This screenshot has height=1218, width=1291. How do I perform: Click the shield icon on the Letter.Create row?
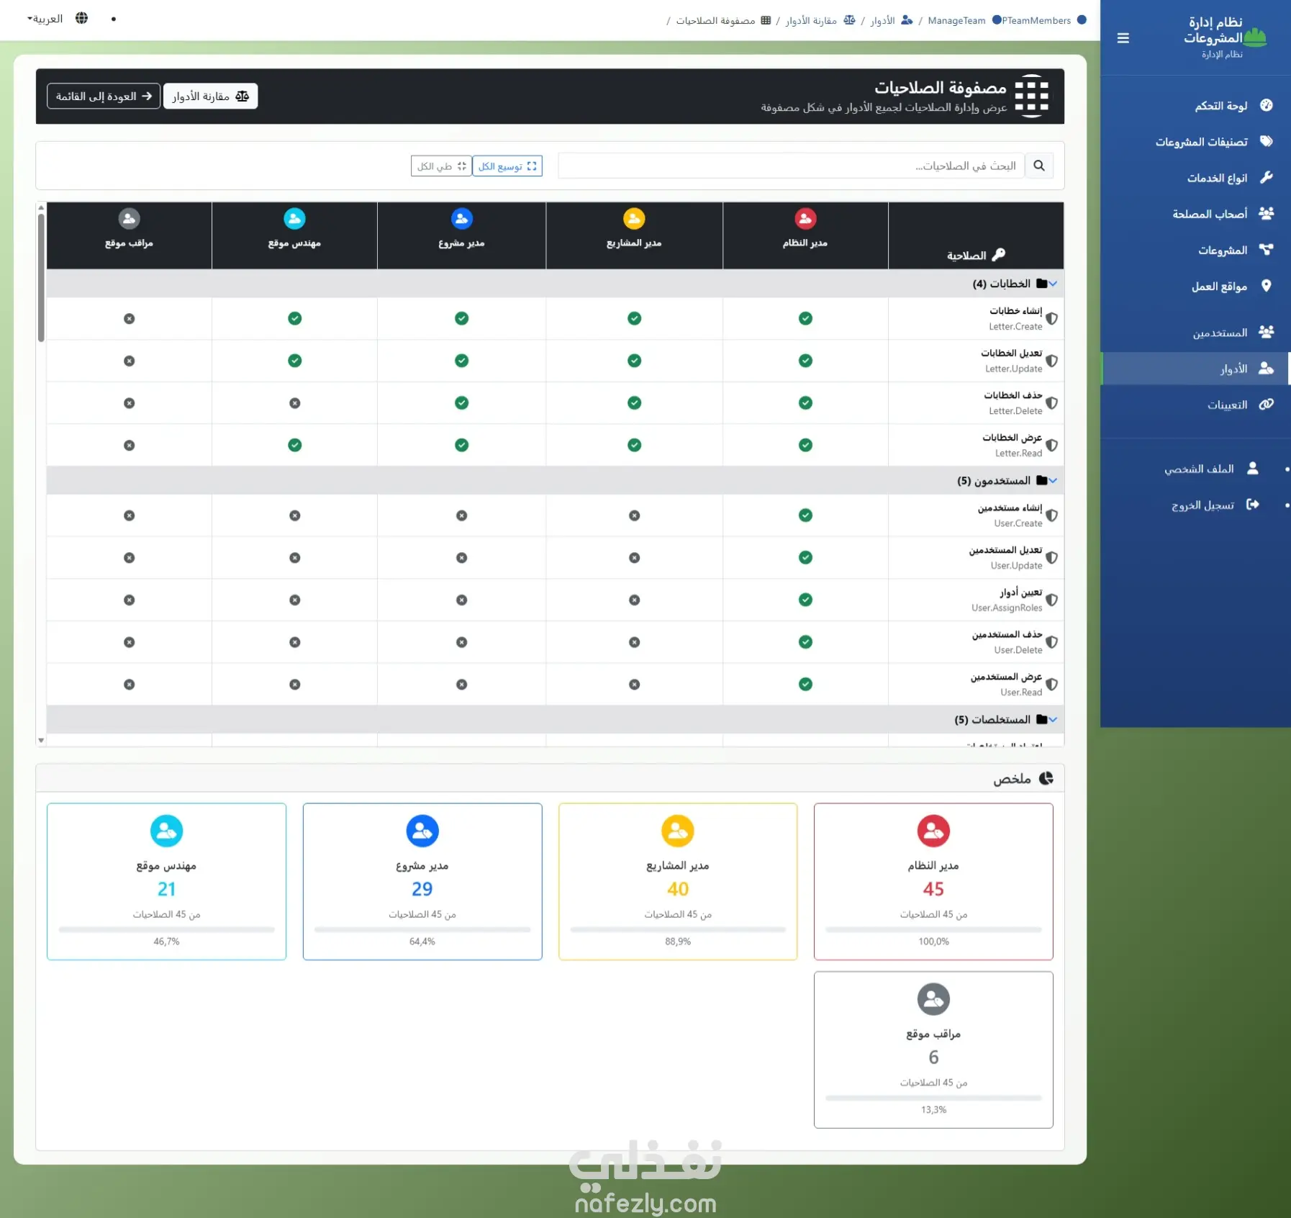(x=1052, y=318)
